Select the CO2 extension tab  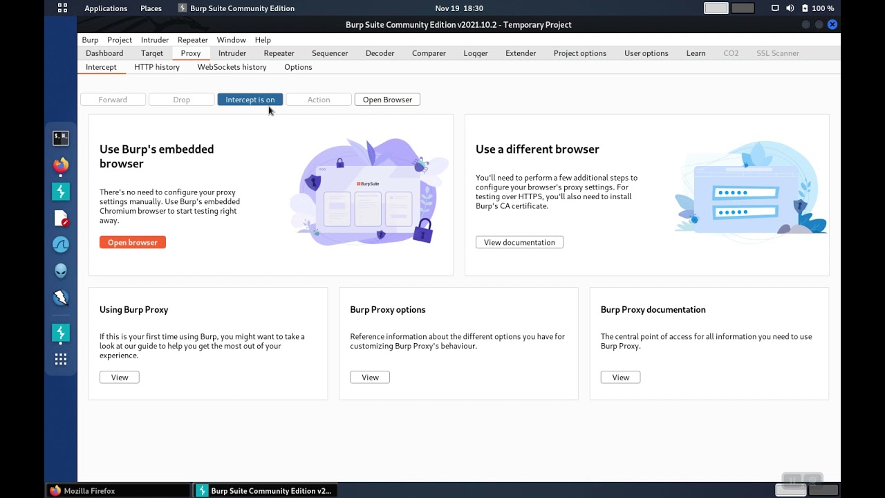coord(731,53)
